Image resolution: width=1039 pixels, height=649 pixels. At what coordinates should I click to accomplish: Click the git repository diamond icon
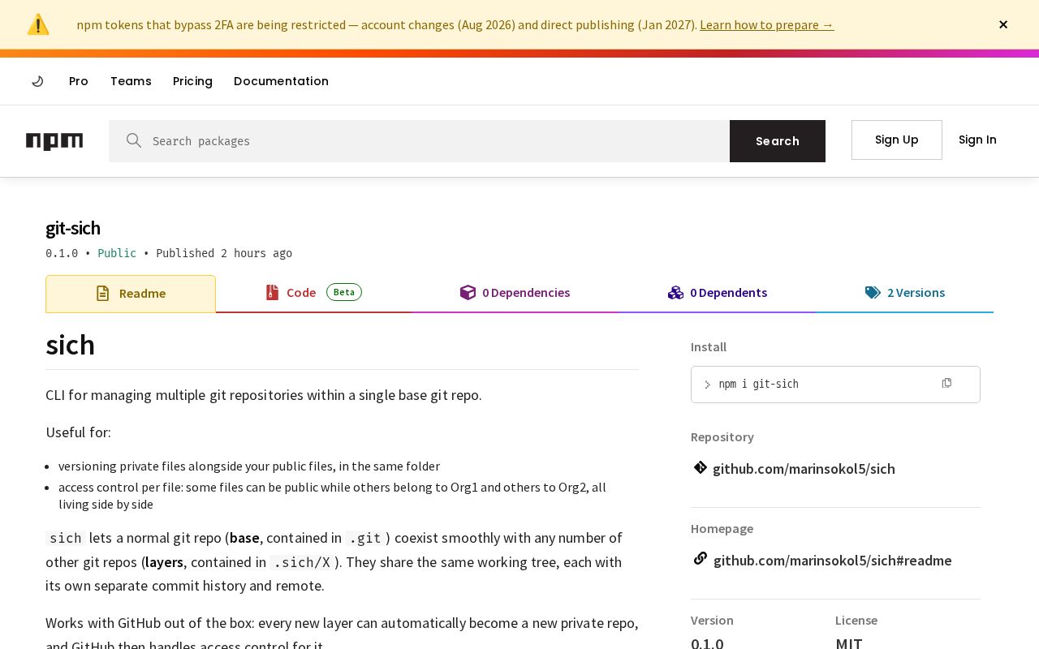701,468
